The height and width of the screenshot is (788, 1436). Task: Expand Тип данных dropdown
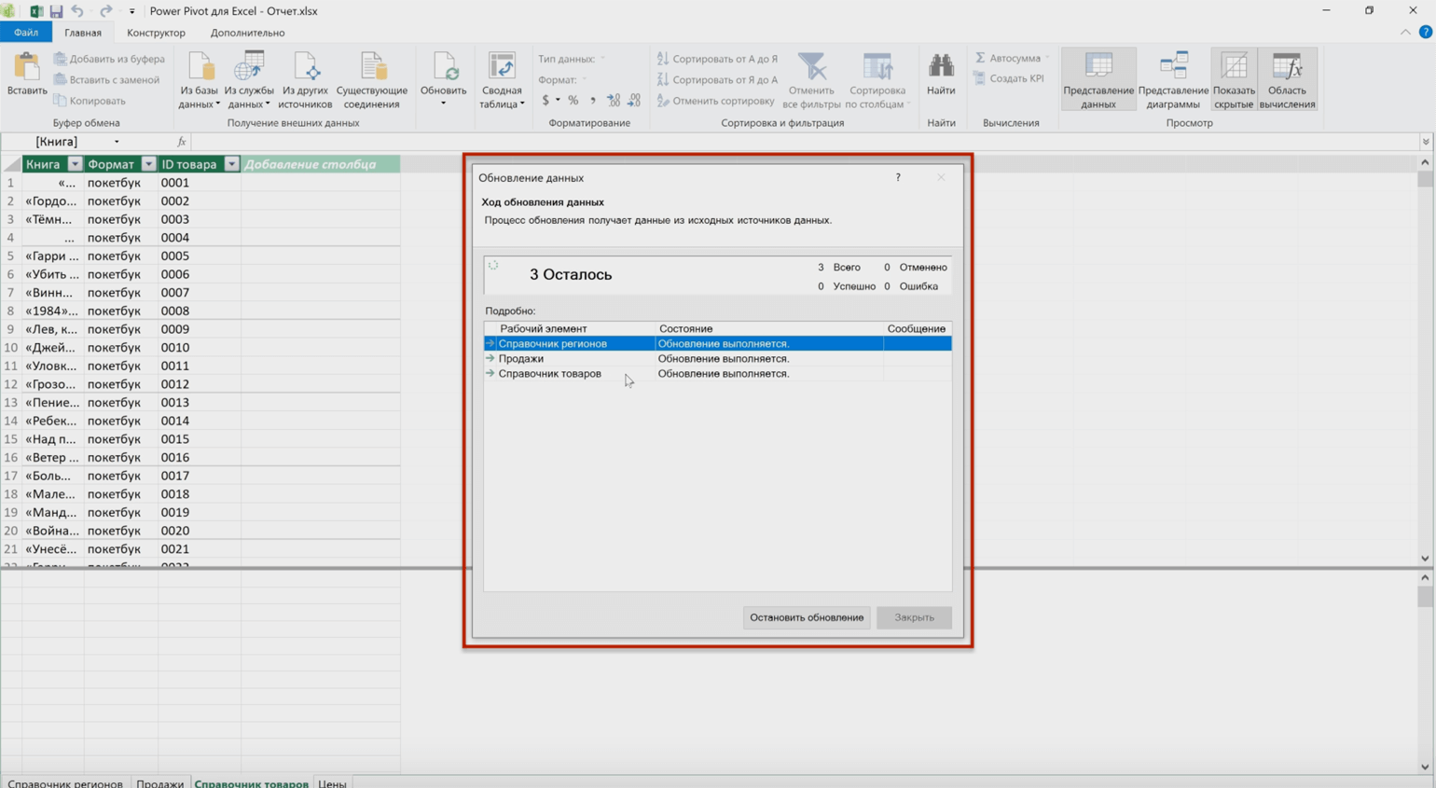pyautogui.click(x=602, y=59)
